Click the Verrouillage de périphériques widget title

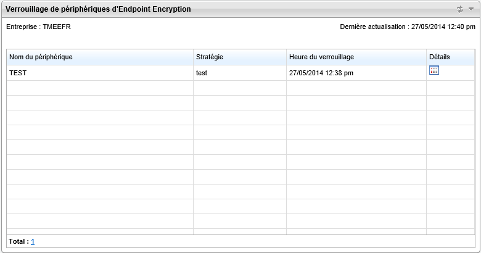click(x=98, y=9)
